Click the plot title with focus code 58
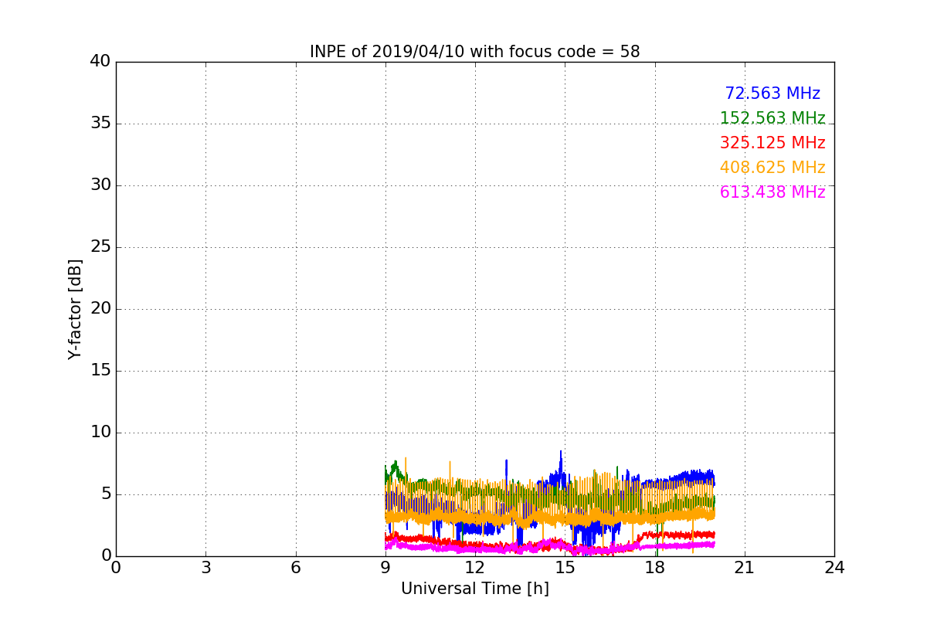927x618 pixels. pos(475,52)
